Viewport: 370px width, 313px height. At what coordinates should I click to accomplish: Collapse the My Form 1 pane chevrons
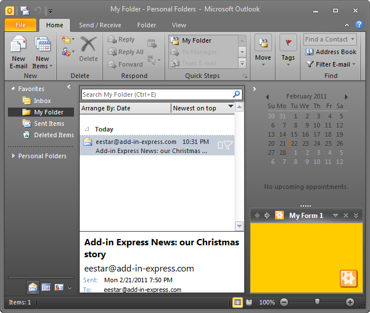pyautogui.click(x=356, y=215)
